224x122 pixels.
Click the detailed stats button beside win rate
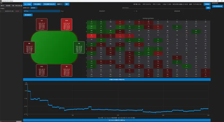coord(207,4)
